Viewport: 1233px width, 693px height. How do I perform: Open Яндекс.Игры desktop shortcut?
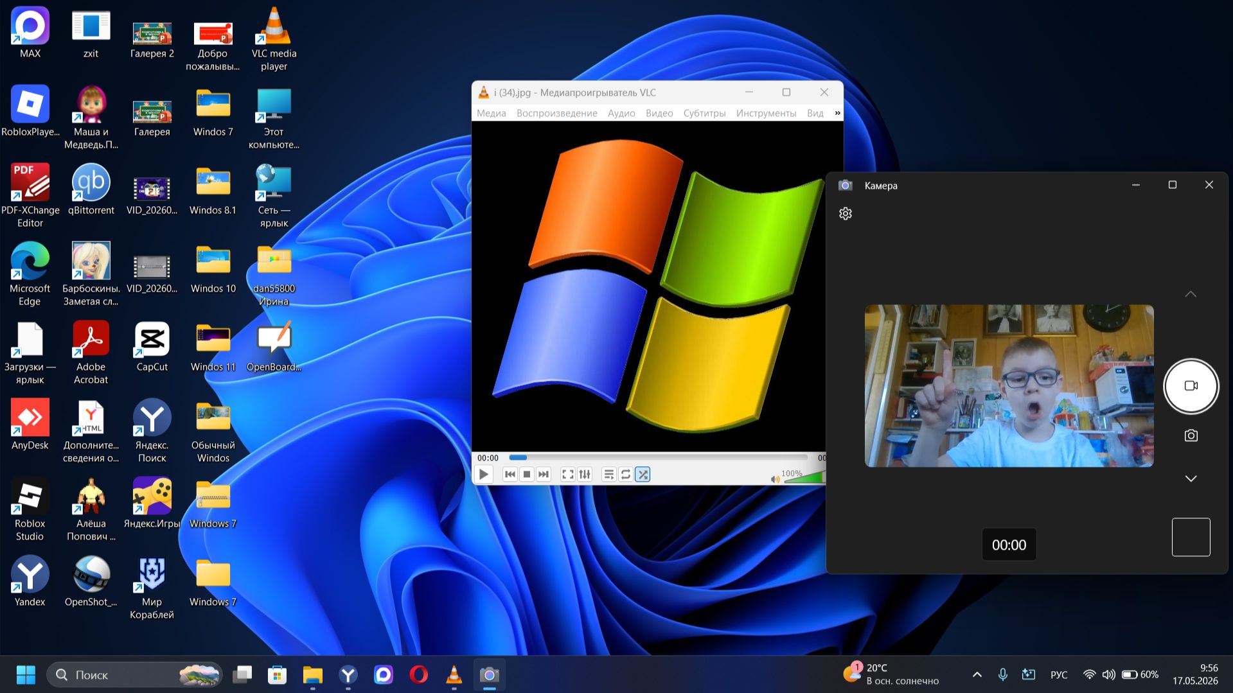(x=152, y=502)
